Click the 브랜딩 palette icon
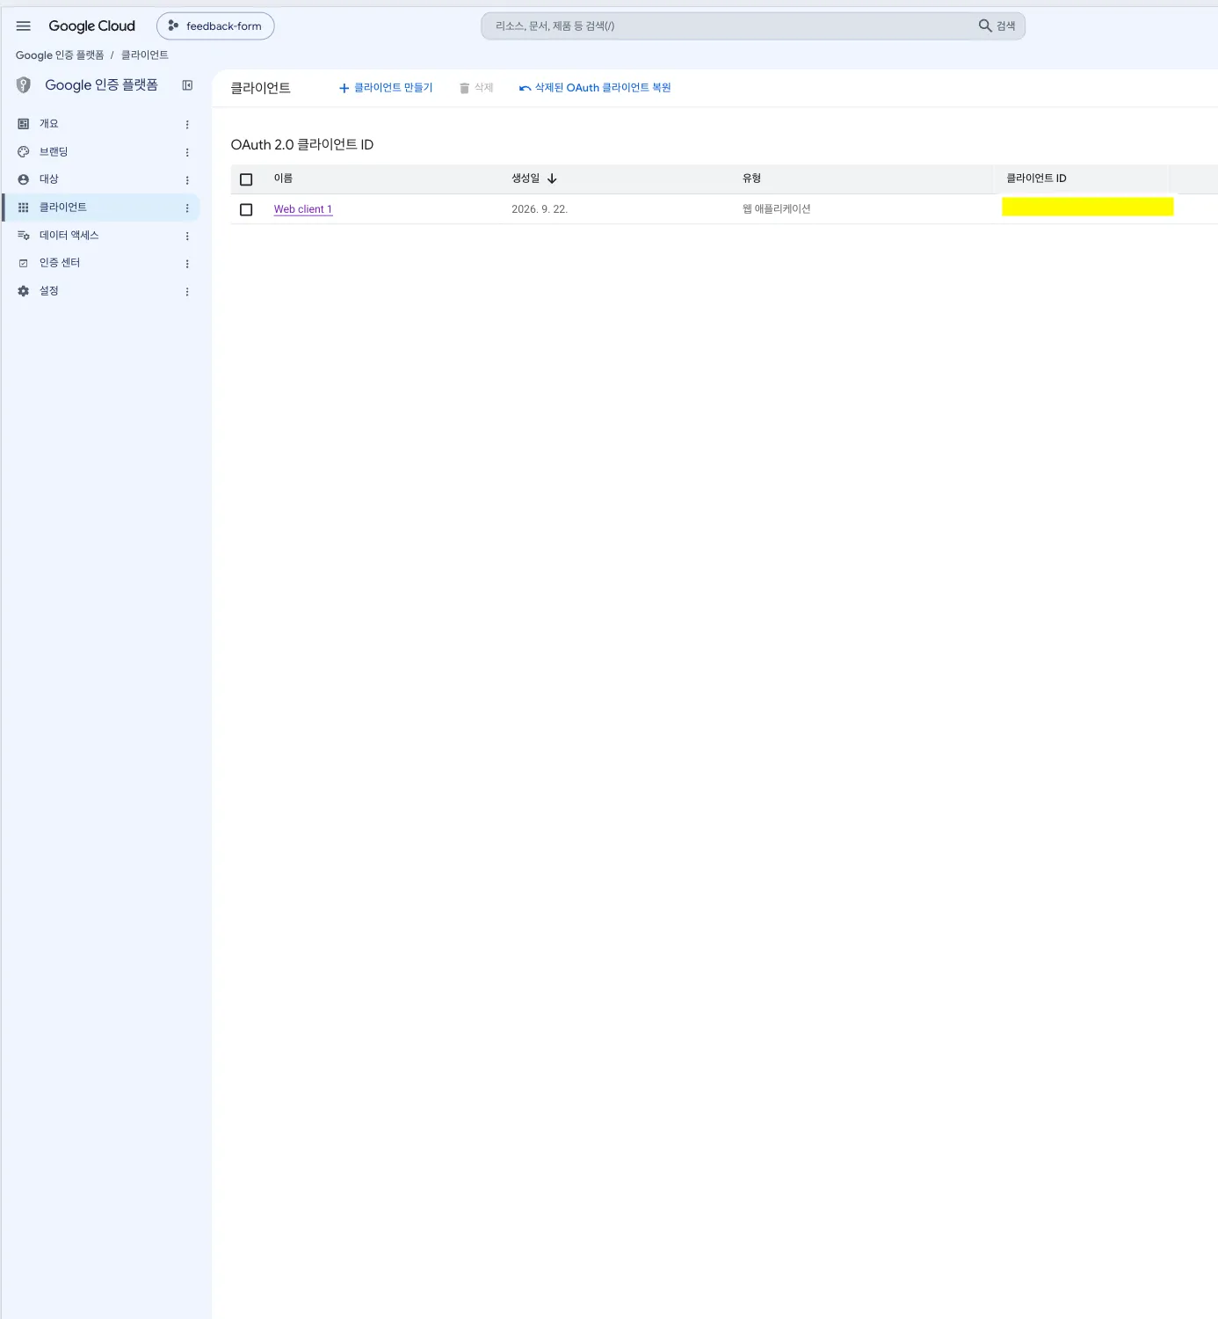The image size is (1218, 1319). click(x=24, y=152)
